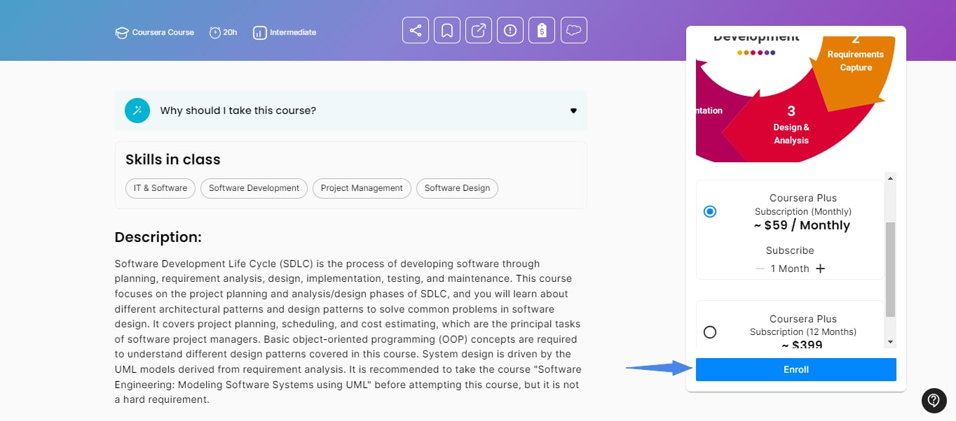The height and width of the screenshot is (421, 956).
Task: Click the caret arrow in the Why-take-course bar
Action: click(573, 110)
